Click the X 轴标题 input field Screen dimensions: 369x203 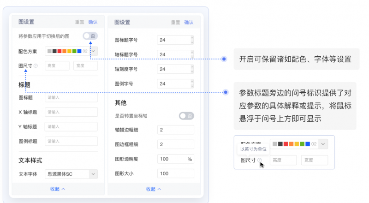71,112
